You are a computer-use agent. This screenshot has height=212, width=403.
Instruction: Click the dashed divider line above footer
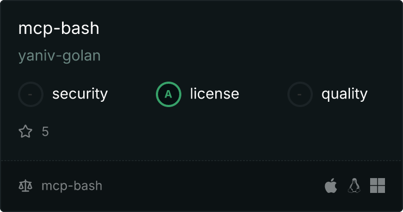tap(202, 161)
